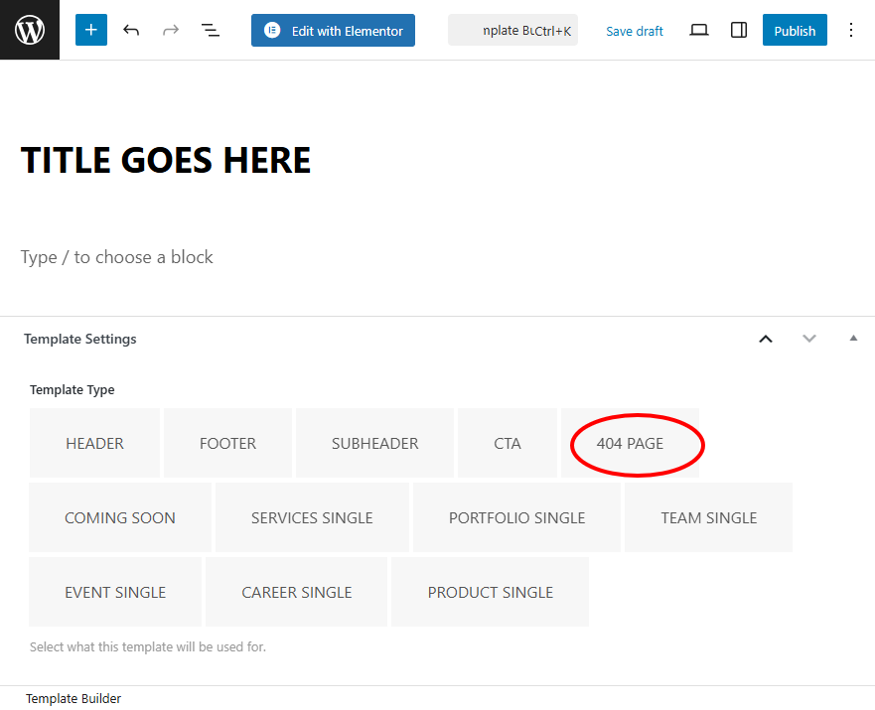Screen dimensions: 875x710
Task: Click the TITLE GOES HERE heading
Action: pyautogui.click(x=166, y=160)
